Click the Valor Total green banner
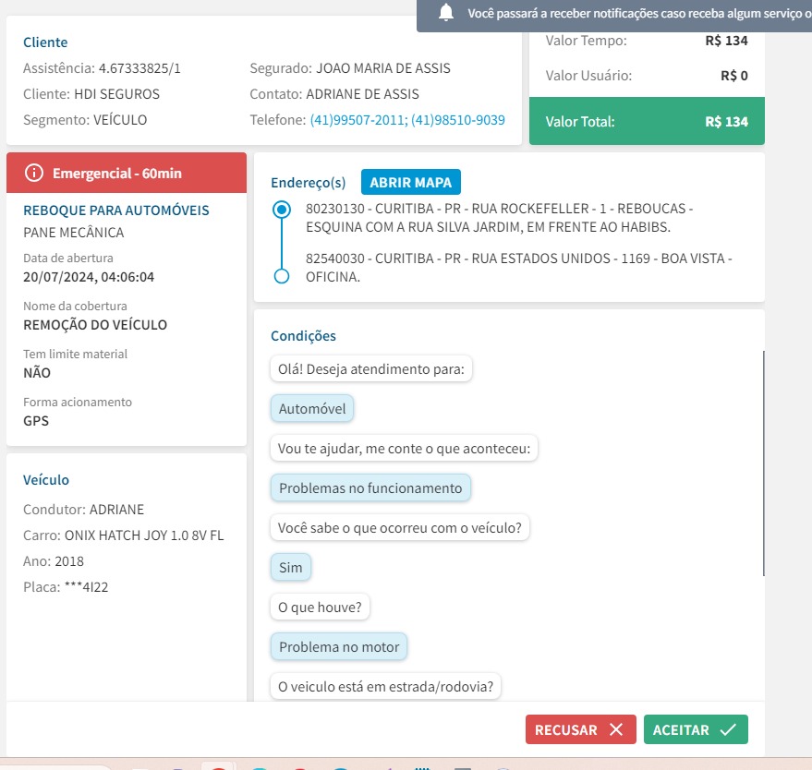 tap(647, 121)
